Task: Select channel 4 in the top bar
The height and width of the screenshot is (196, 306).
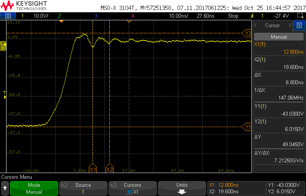Action: [x=133, y=16]
